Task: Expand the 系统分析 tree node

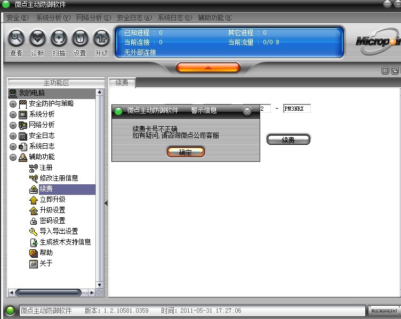Action: 13,114
